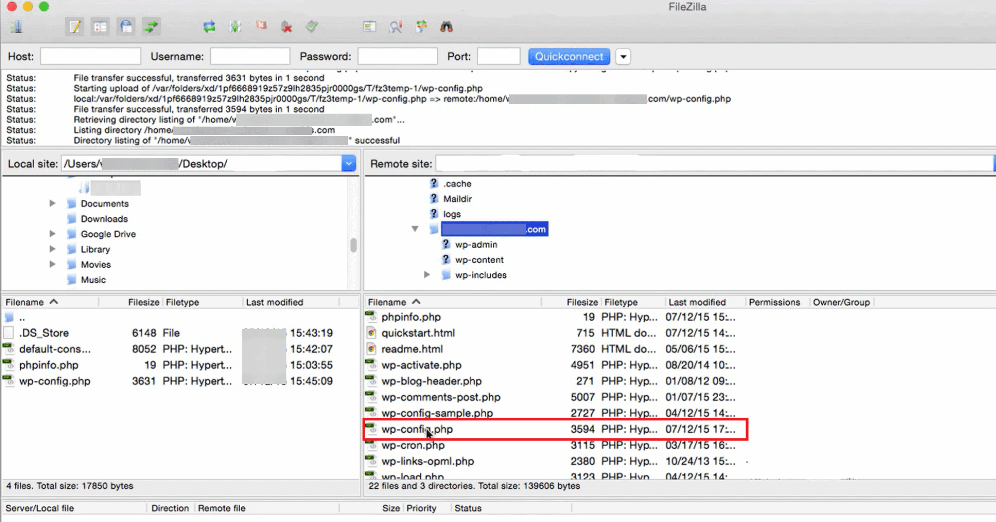Toggle synchronized browsing
Viewport: 996px width, 522px height.
(421, 26)
